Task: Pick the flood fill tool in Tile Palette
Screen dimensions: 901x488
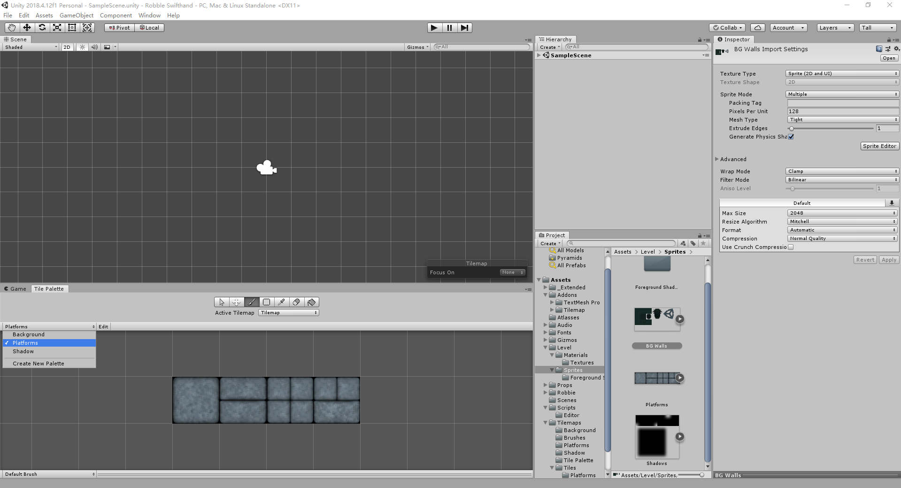Action: pos(311,302)
